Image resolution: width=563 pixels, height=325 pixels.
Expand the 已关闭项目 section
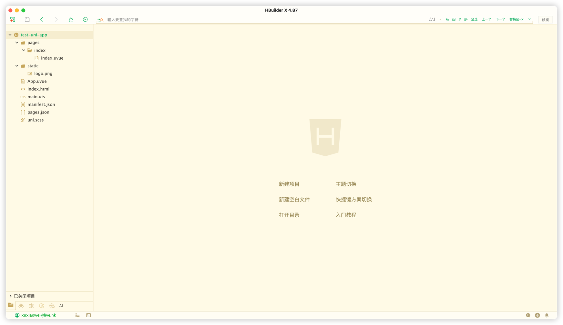[x=11, y=296]
